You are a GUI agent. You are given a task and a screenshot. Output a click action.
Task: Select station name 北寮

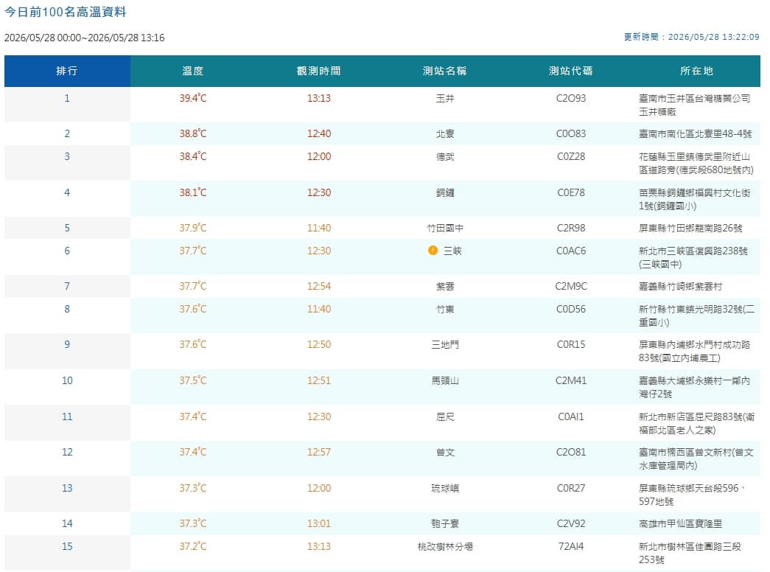(445, 133)
